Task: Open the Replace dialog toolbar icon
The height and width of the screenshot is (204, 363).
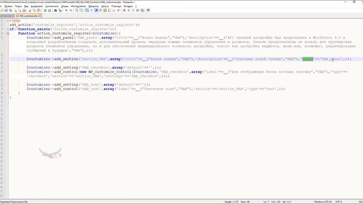Action: click(60, 10)
